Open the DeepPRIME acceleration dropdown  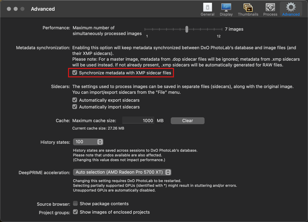click(122, 172)
